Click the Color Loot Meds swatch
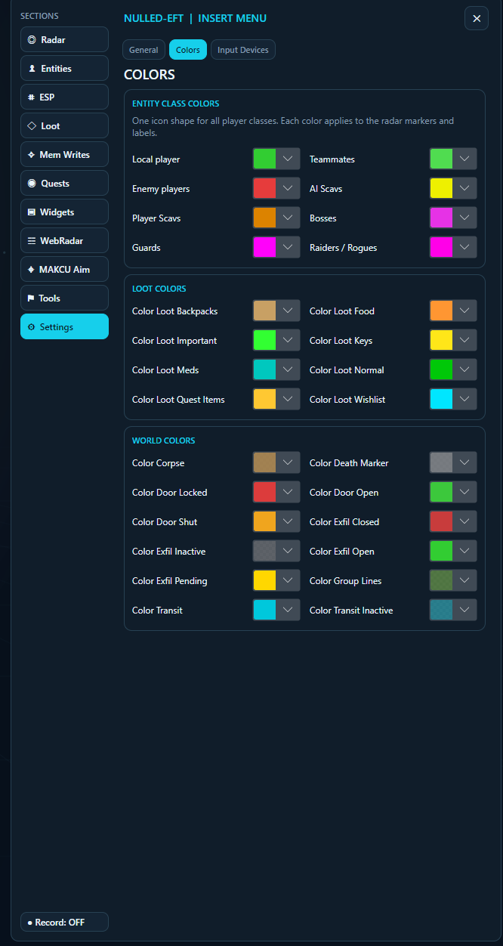 [x=264, y=369]
